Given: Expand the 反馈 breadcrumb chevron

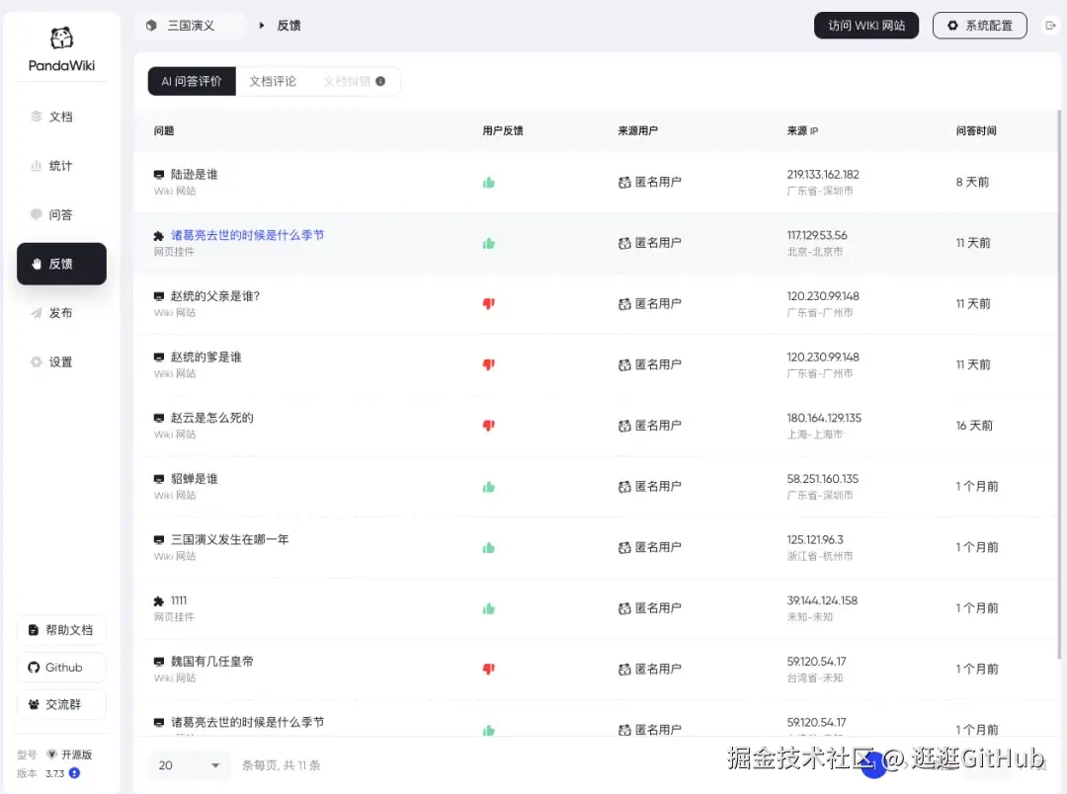Looking at the screenshot, I should 260,25.
